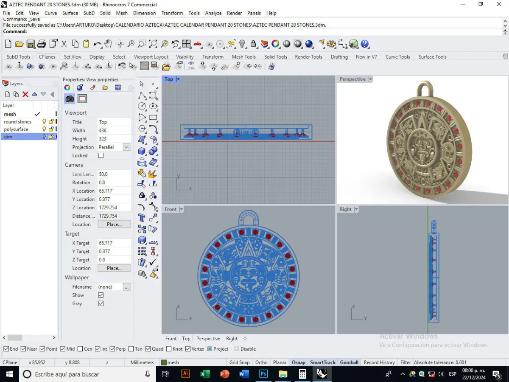Select the Explode tool in toolbox

[153, 173]
